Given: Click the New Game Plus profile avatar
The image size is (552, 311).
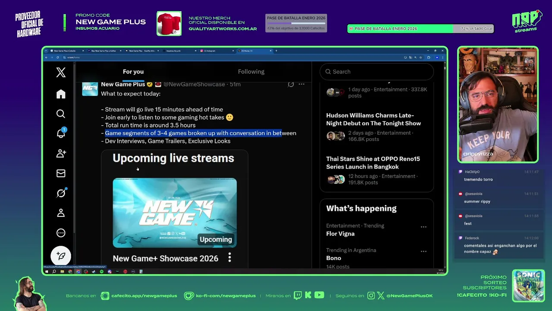Looking at the screenshot, I should [x=90, y=89].
